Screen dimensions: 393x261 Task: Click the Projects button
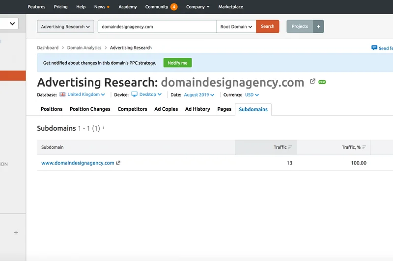pyautogui.click(x=300, y=26)
